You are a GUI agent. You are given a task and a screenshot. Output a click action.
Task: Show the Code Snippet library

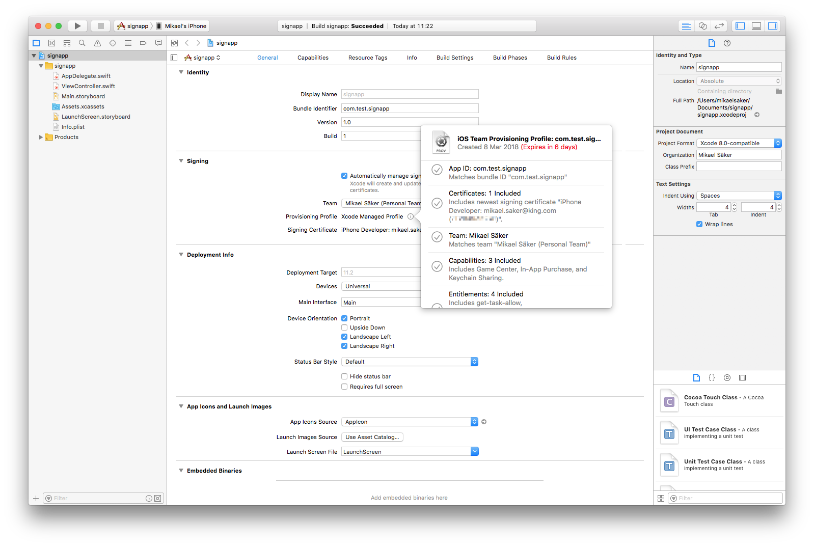[x=712, y=378]
